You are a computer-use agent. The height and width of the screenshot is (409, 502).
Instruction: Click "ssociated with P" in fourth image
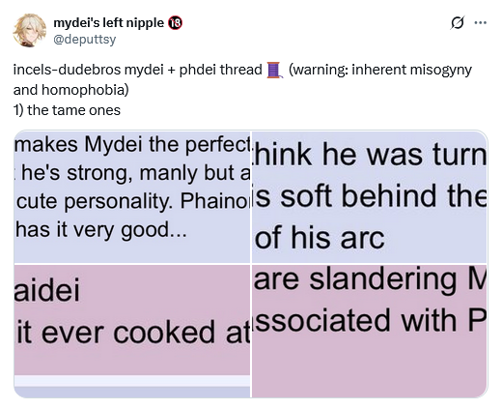pyautogui.click(x=370, y=320)
